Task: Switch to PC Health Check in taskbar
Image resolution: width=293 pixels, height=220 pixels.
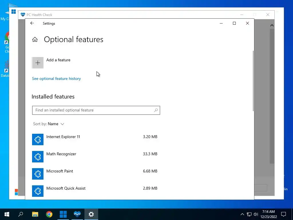Action: (77, 214)
